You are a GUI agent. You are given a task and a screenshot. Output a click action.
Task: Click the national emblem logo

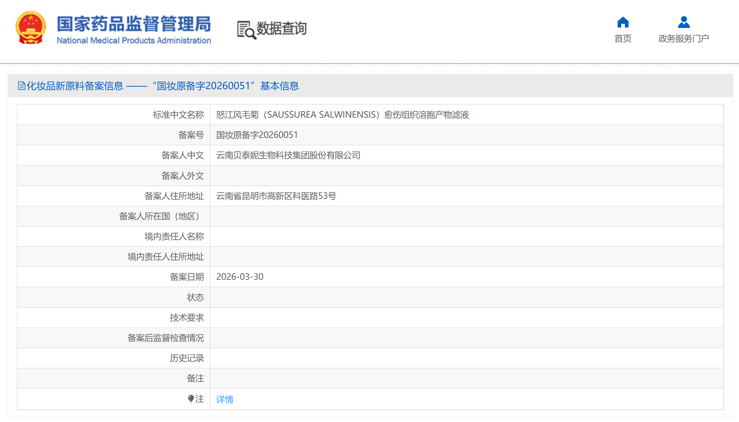(x=31, y=28)
